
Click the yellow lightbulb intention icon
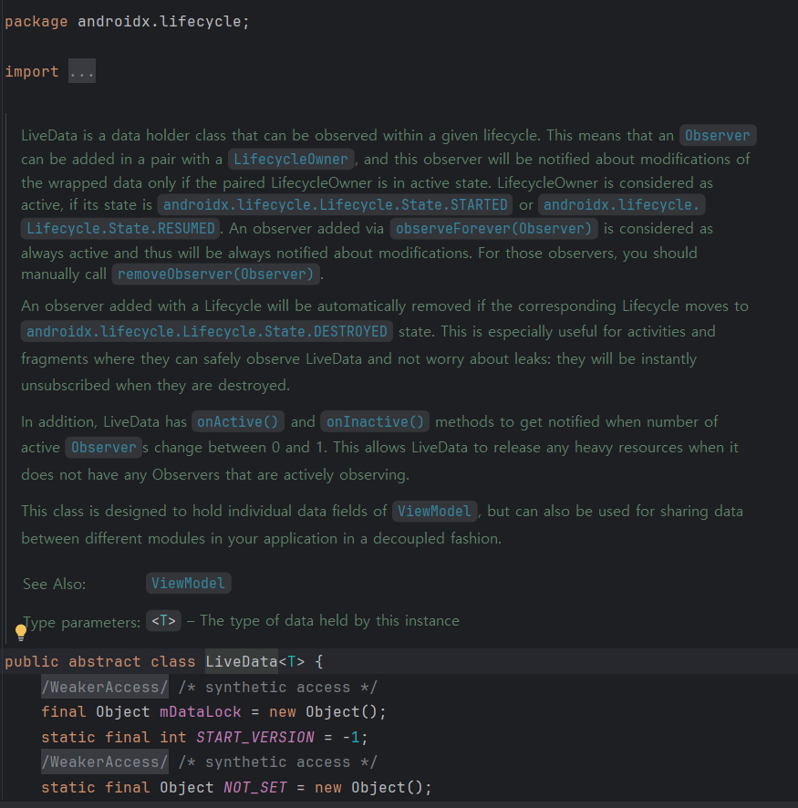click(21, 632)
